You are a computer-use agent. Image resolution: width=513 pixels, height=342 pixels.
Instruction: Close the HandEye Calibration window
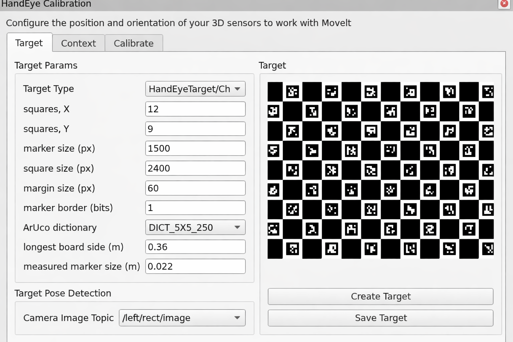pyautogui.click(x=504, y=4)
